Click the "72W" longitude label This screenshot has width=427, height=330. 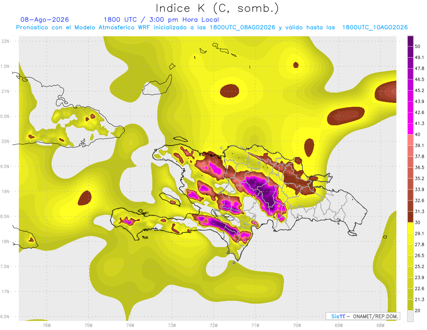(x=213, y=325)
